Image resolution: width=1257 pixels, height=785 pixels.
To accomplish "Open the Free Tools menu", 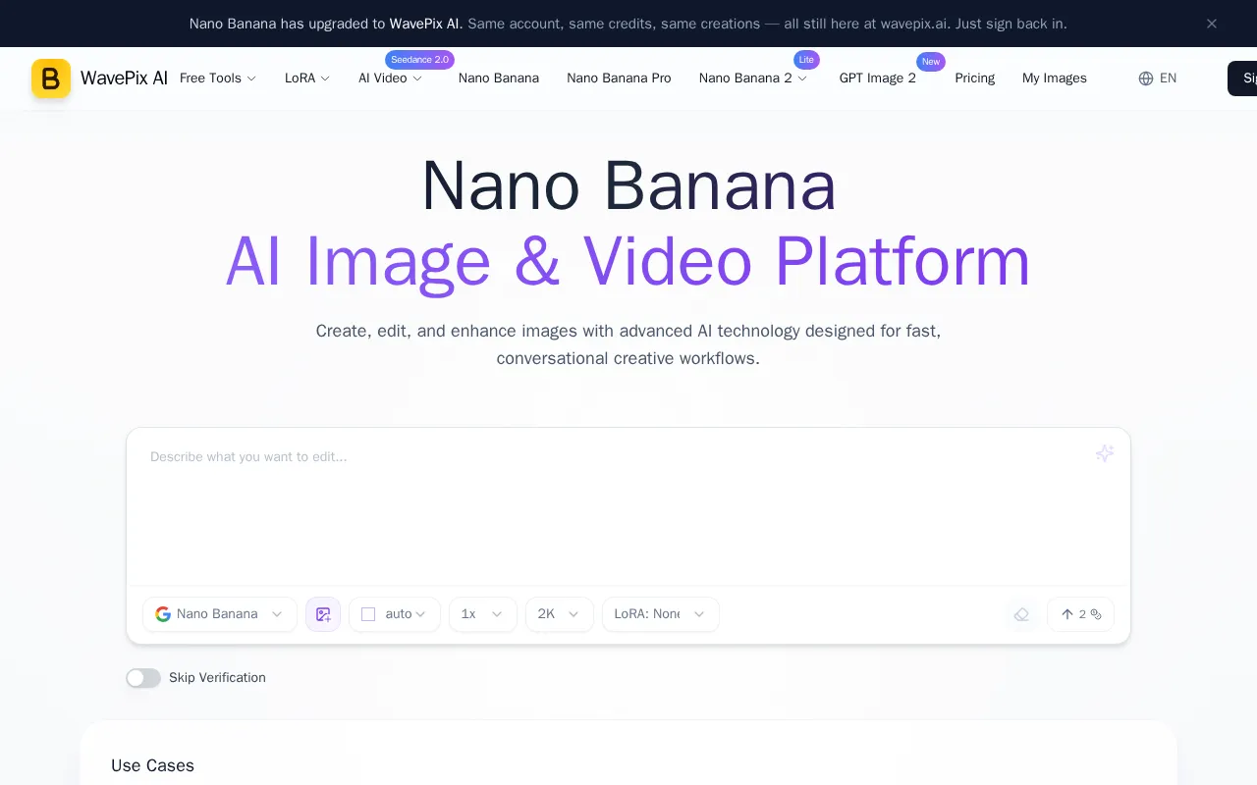I will pos(218,78).
